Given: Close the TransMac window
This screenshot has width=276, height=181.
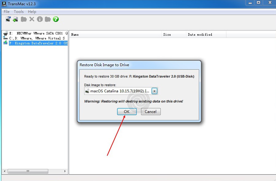Looking at the screenshot, I should point(270,3).
